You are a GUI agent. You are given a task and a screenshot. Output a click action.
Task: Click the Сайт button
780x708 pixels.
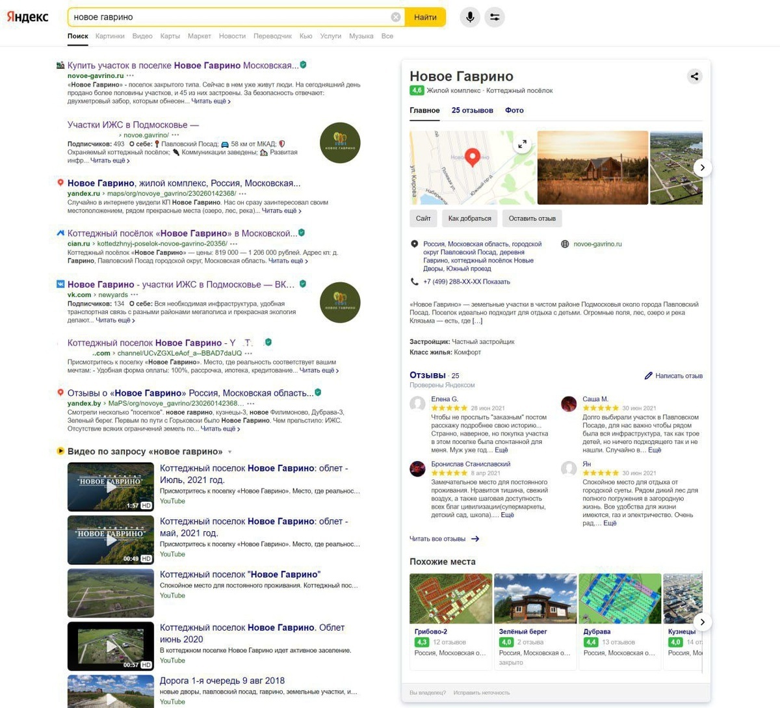423,218
